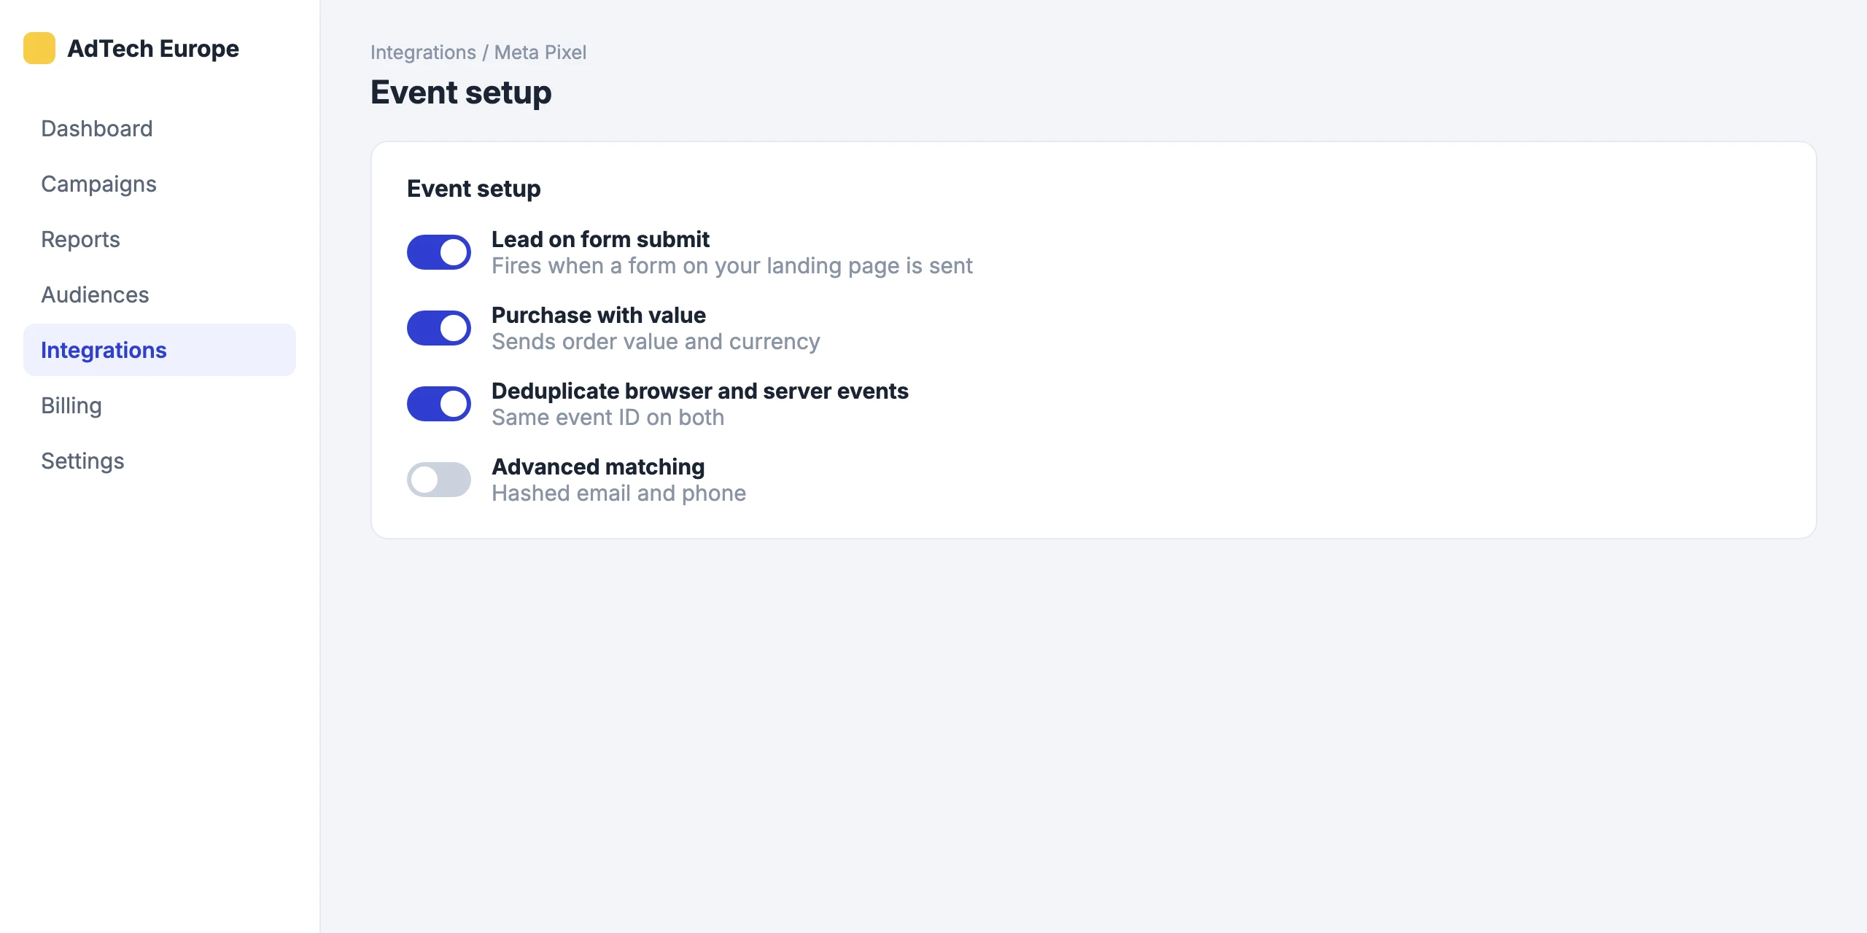Click the Purchase with value label
The image size is (1867, 933).
pyautogui.click(x=599, y=315)
